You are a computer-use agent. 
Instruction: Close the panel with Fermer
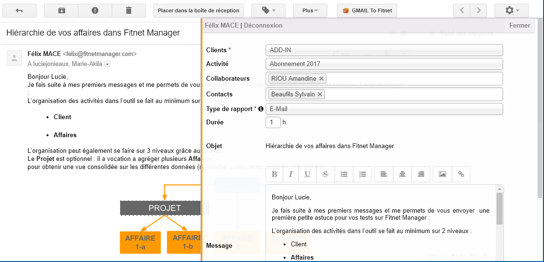click(x=519, y=26)
